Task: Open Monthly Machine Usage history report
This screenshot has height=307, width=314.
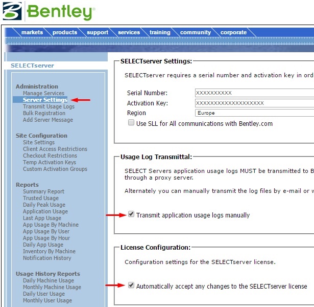Action: [52, 287]
